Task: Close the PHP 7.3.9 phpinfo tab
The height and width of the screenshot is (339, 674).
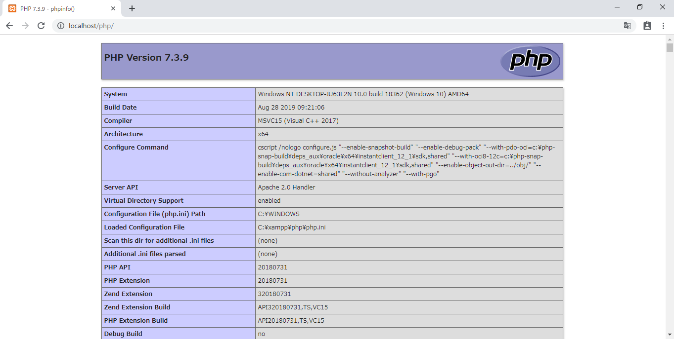Action: tap(113, 8)
